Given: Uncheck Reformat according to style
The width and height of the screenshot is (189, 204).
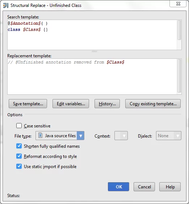Looking at the screenshot, I should [x=19, y=156].
